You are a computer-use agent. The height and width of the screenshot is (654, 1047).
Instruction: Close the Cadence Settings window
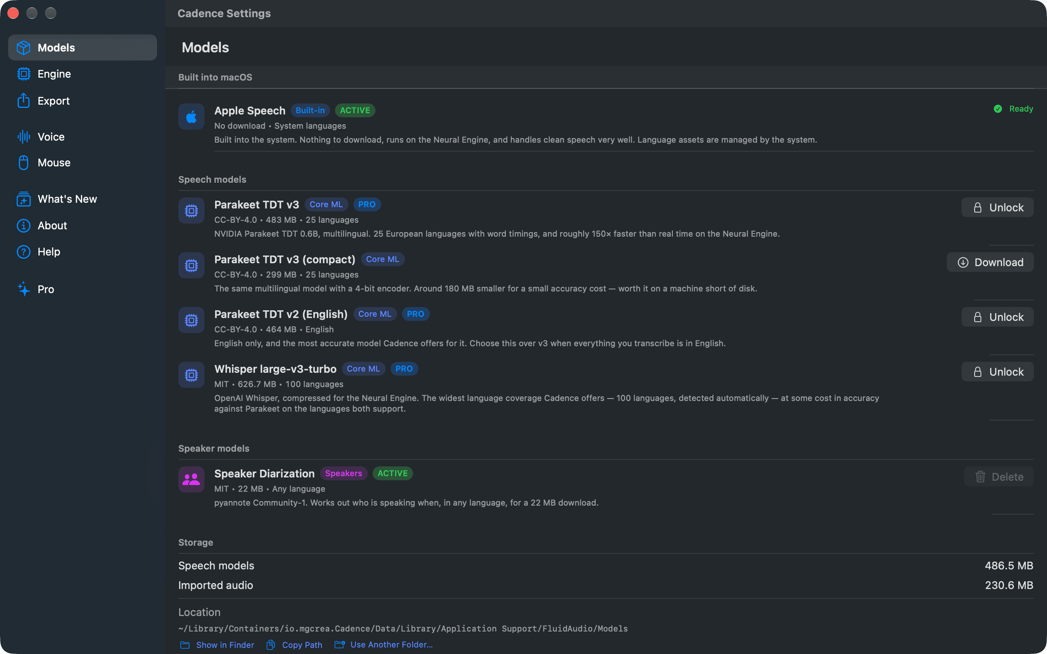[13, 13]
